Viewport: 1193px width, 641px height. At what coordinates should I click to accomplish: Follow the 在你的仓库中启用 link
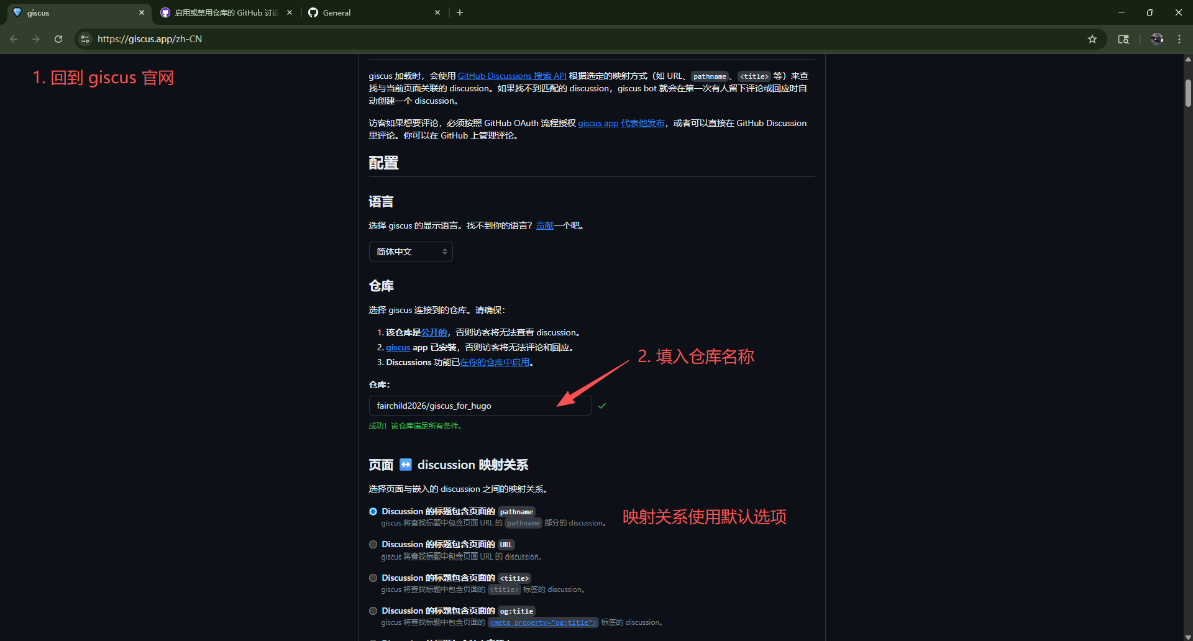coord(495,363)
